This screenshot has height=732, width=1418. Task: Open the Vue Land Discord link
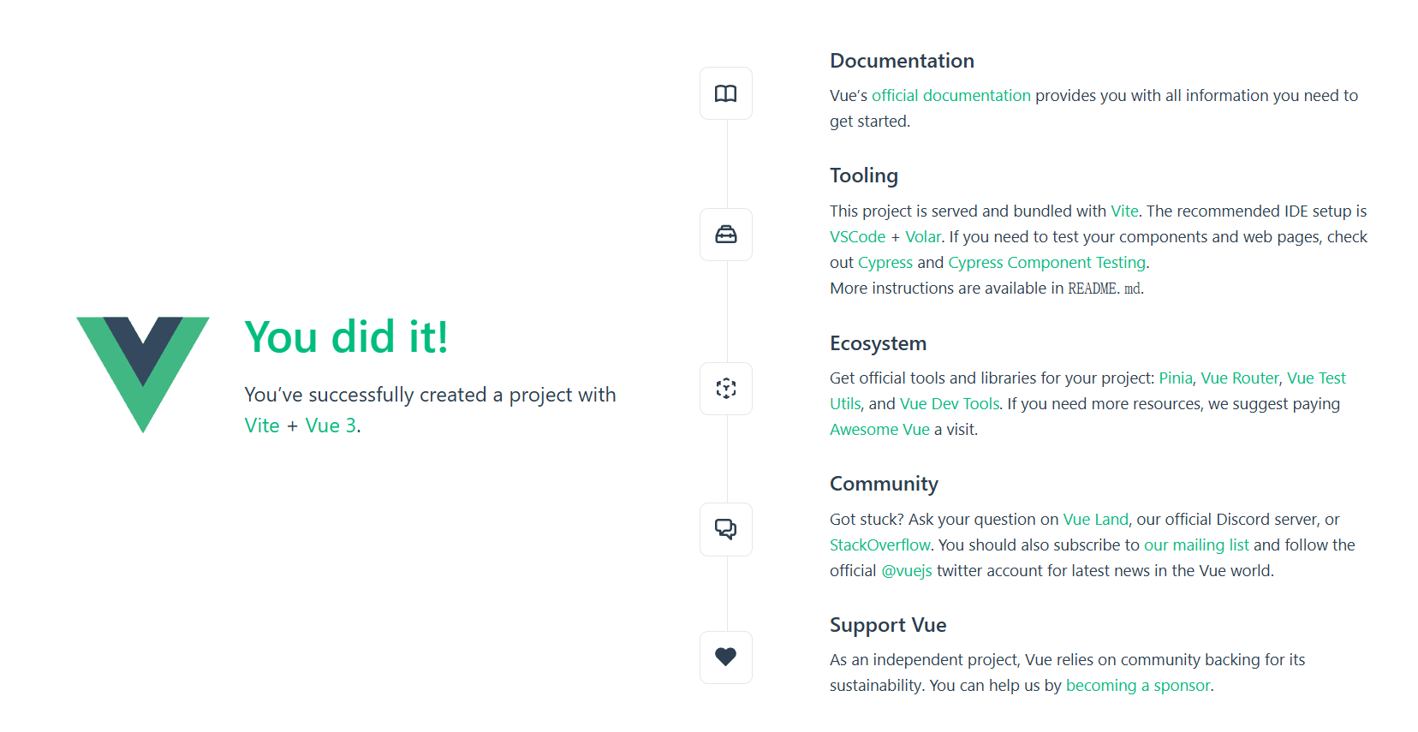pos(1095,520)
